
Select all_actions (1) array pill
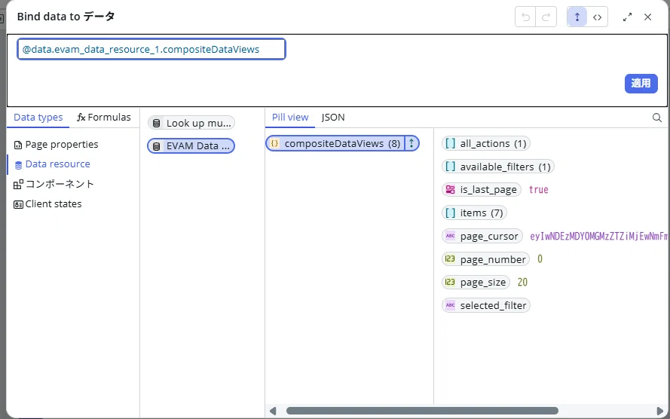coord(486,143)
